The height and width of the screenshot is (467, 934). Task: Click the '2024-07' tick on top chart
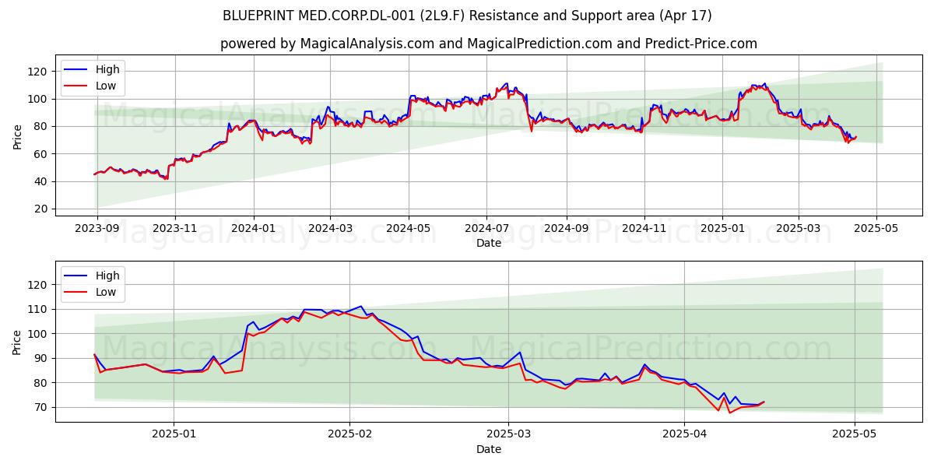[x=486, y=228]
